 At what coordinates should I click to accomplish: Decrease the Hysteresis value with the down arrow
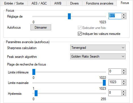coord(123,94)
